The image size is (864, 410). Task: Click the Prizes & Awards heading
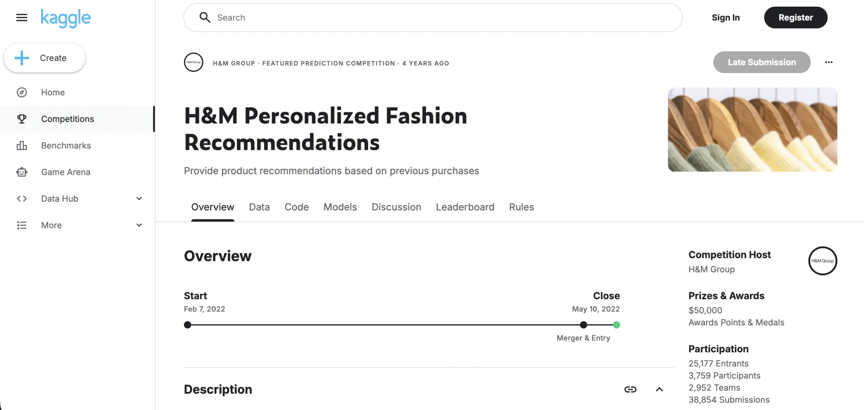(726, 296)
